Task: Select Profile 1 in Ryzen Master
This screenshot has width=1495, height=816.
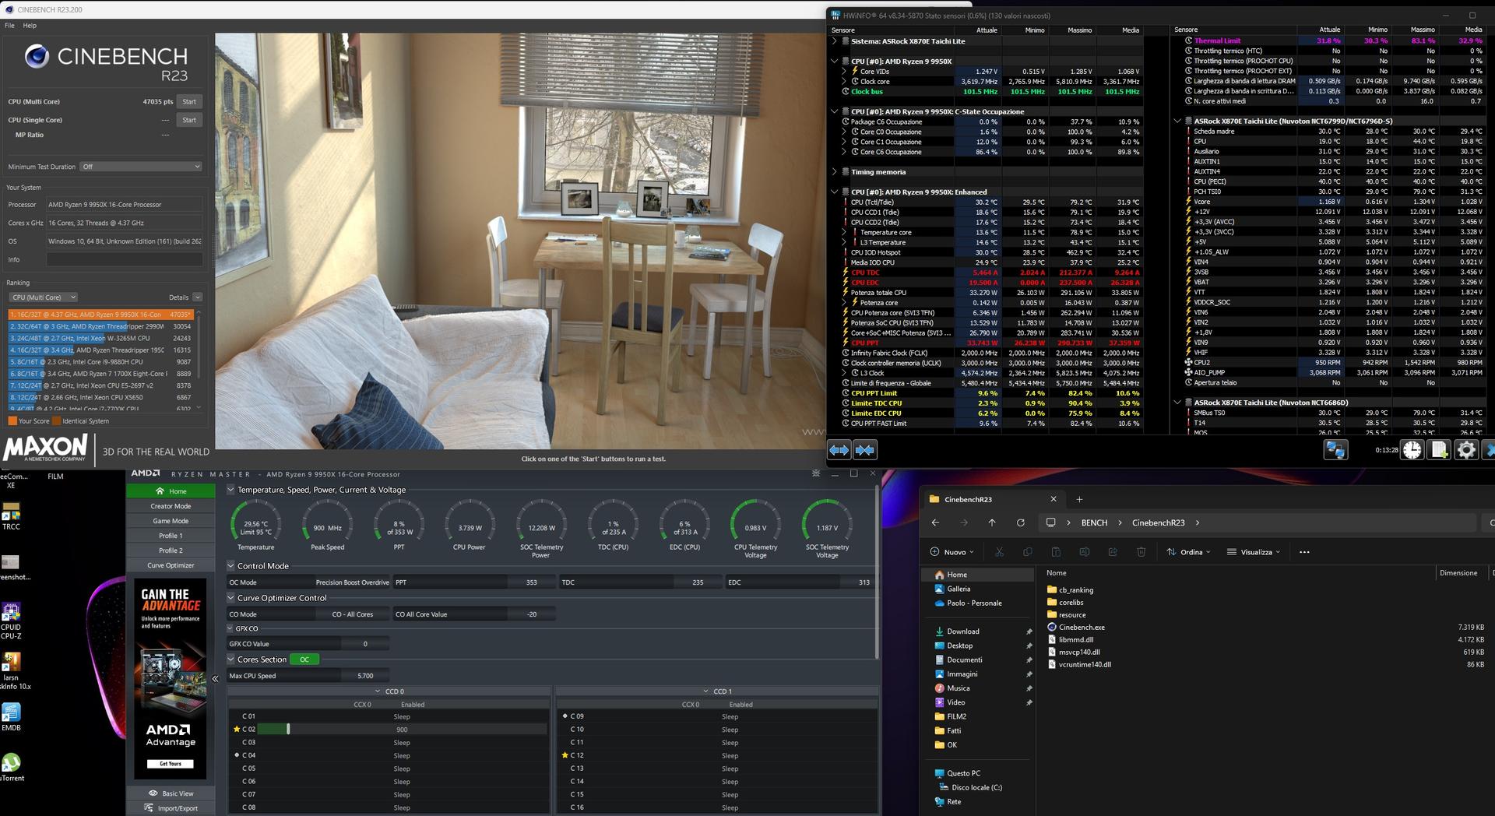Action: (171, 536)
